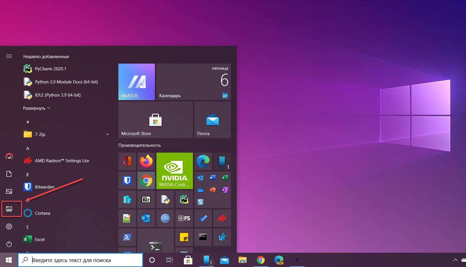
Task: Select the Недавно добавленные heading
Action: (x=46, y=57)
